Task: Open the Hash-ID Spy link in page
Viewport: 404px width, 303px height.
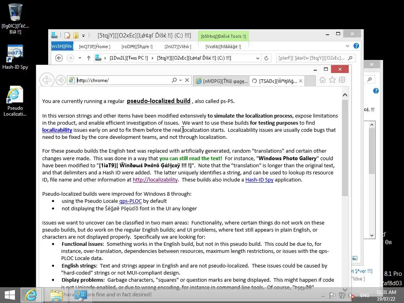Action: [x=259, y=180]
